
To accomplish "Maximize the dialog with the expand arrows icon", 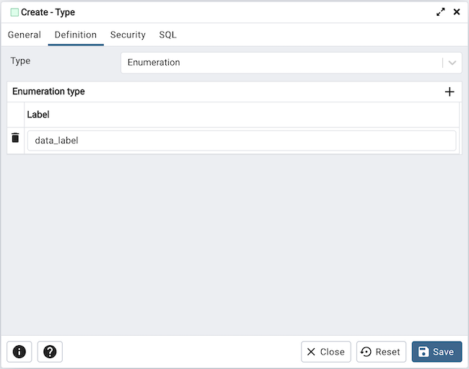I will pos(441,12).
